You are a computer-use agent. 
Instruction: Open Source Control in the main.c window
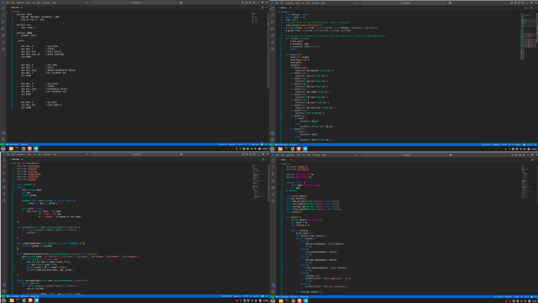(x=273, y=174)
